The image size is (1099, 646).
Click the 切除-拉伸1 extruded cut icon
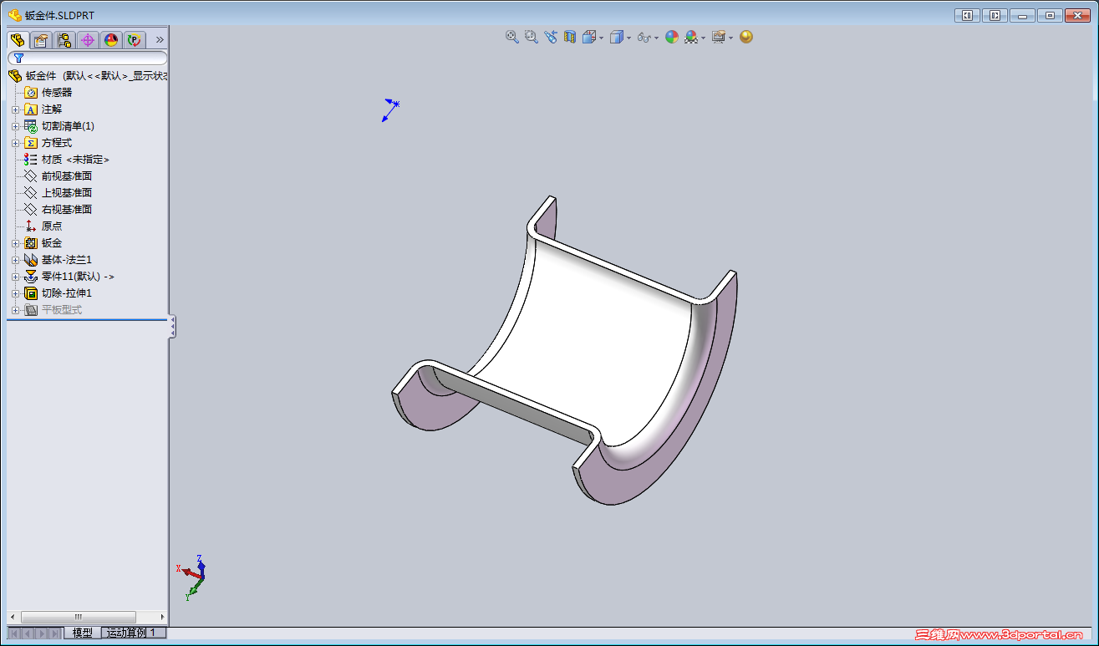[x=31, y=292]
